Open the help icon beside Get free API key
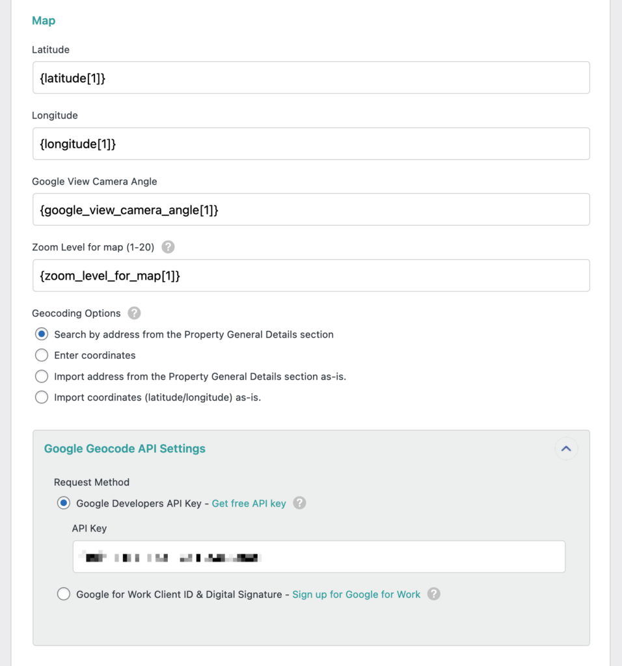Screen dimensions: 622x666 pyautogui.click(x=299, y=503)
